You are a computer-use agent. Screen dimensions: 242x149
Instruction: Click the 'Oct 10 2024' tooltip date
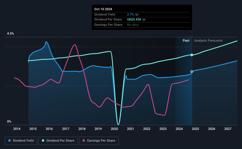pos(103,9)
